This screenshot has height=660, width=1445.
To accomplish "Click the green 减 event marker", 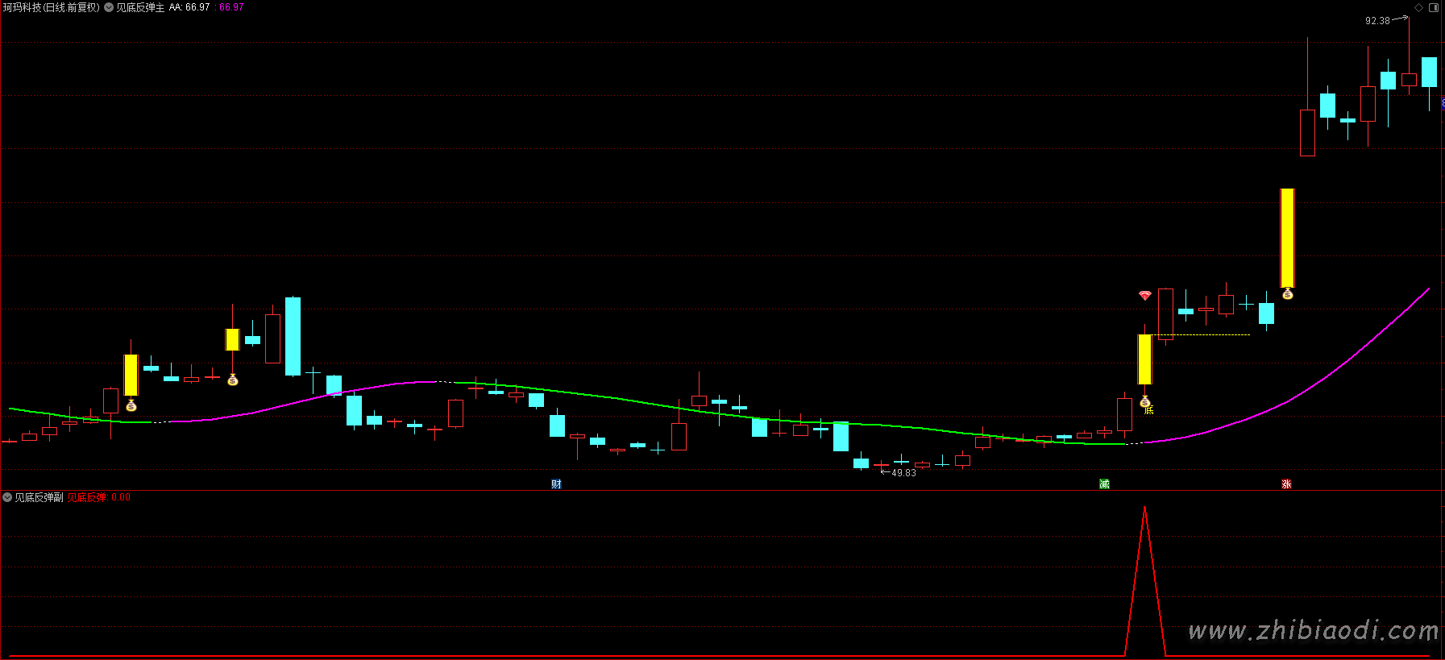I will pos(1104,484).
